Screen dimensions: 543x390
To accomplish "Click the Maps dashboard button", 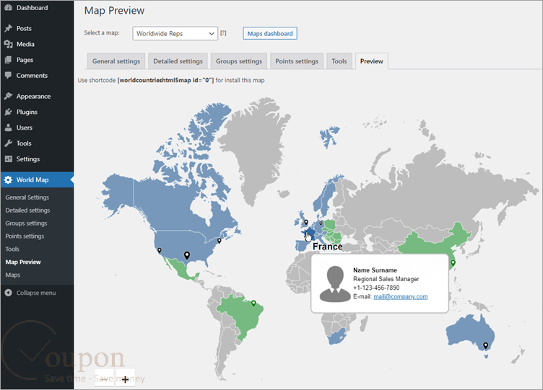I will [270, 34].
